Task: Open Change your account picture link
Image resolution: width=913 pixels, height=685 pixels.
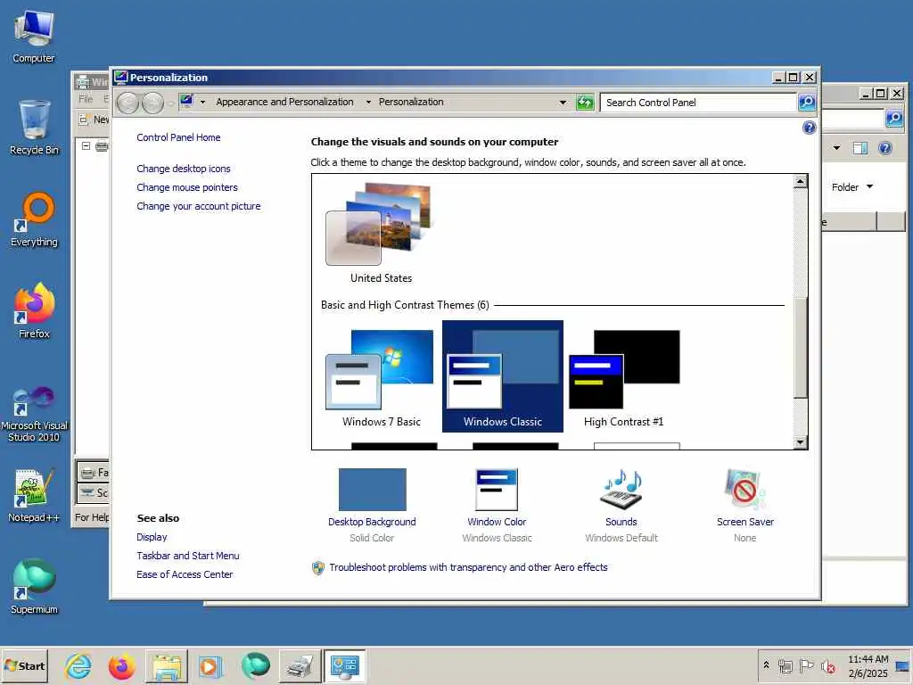Action: tap(199, 206)
